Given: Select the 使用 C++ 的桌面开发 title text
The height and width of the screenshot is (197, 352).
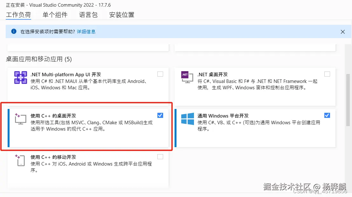Looking at the screenshot, I should 53,116.
